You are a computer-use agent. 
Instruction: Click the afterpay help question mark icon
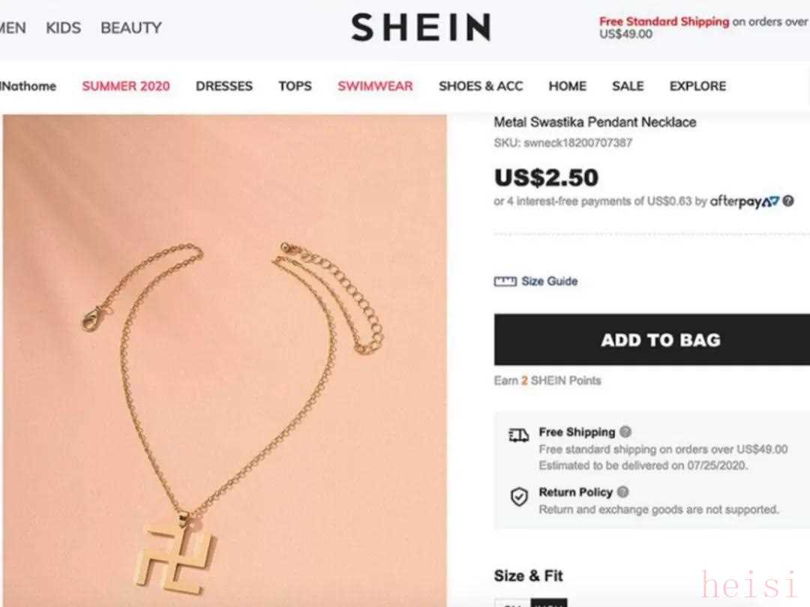[x=787, y=202]
